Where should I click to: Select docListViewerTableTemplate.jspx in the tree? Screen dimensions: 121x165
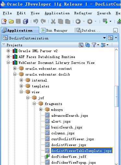tap(82, 151)
